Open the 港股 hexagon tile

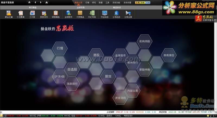[x=96, y=55]
